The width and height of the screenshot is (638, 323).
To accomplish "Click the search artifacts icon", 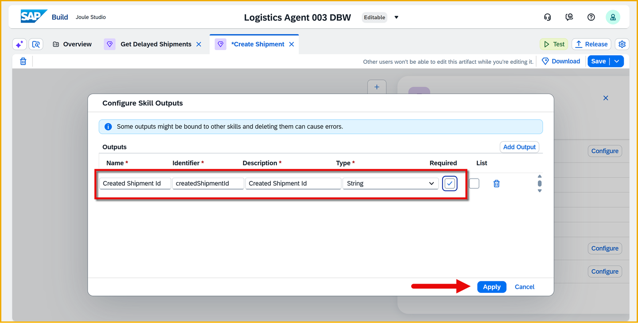I will point(36,44).
